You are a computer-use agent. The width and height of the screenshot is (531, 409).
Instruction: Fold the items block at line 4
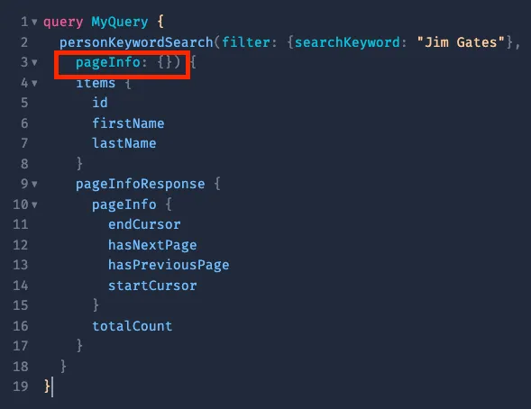pos(34,83)
